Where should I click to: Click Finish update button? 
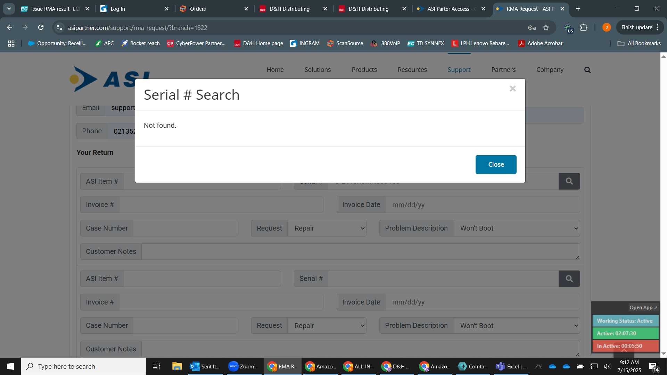pos(636,27)
